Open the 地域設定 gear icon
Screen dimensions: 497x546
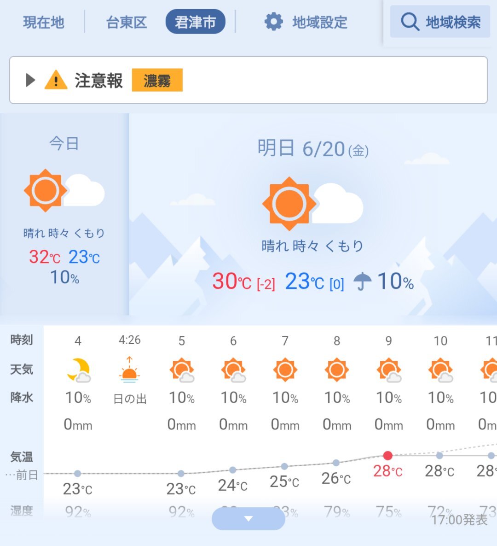tap(274, 22)
